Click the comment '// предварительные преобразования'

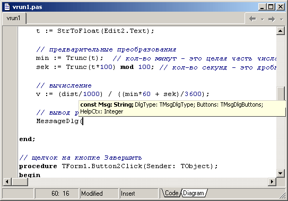[106, 49]
